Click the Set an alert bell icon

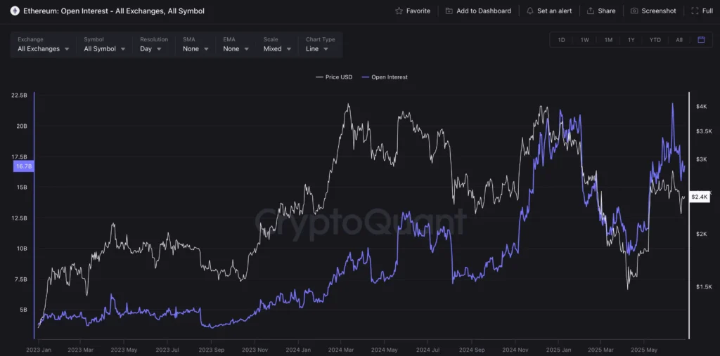click(530, 11)
